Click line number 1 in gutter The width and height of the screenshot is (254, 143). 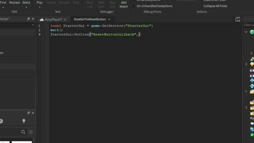pos(39,26)
